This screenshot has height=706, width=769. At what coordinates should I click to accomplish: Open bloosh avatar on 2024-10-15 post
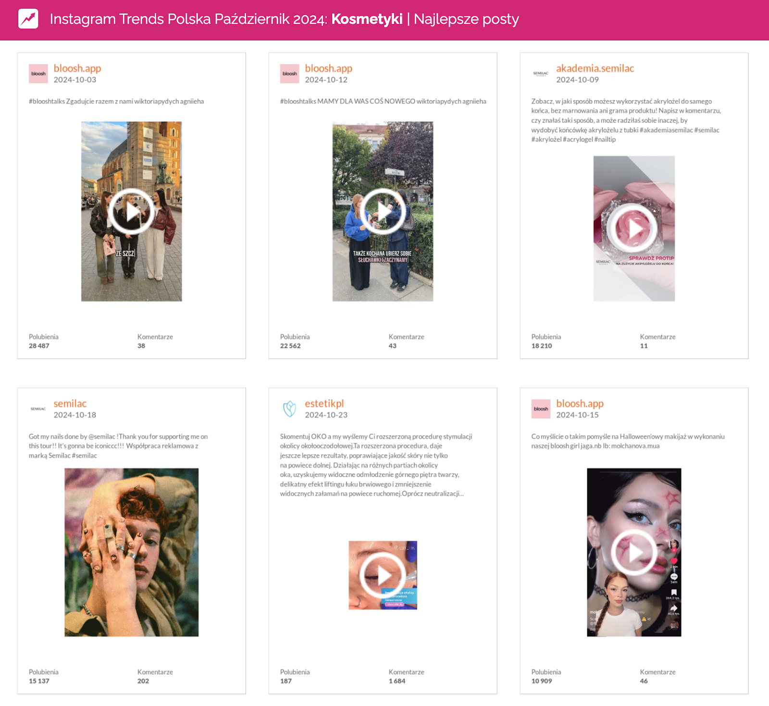tap(541, 409)
